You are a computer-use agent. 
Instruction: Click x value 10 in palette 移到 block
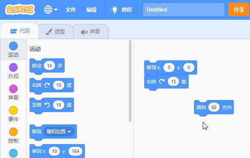pyautogui.click(x=55, y=151)
